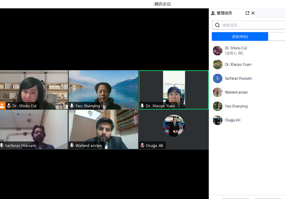Viewport: 285px width, 199px height.
Task: Select Waleed arslan's video tile
Action: (x=103, y=129)
